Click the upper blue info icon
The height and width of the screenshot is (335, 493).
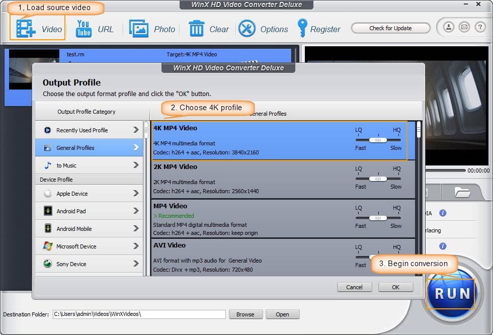coord(443,213)
